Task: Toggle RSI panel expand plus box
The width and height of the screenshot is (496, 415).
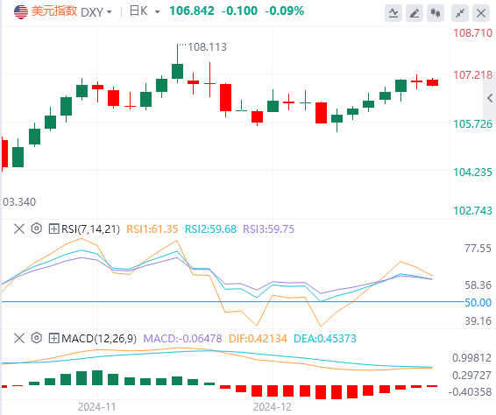Action: click(53, 229)
